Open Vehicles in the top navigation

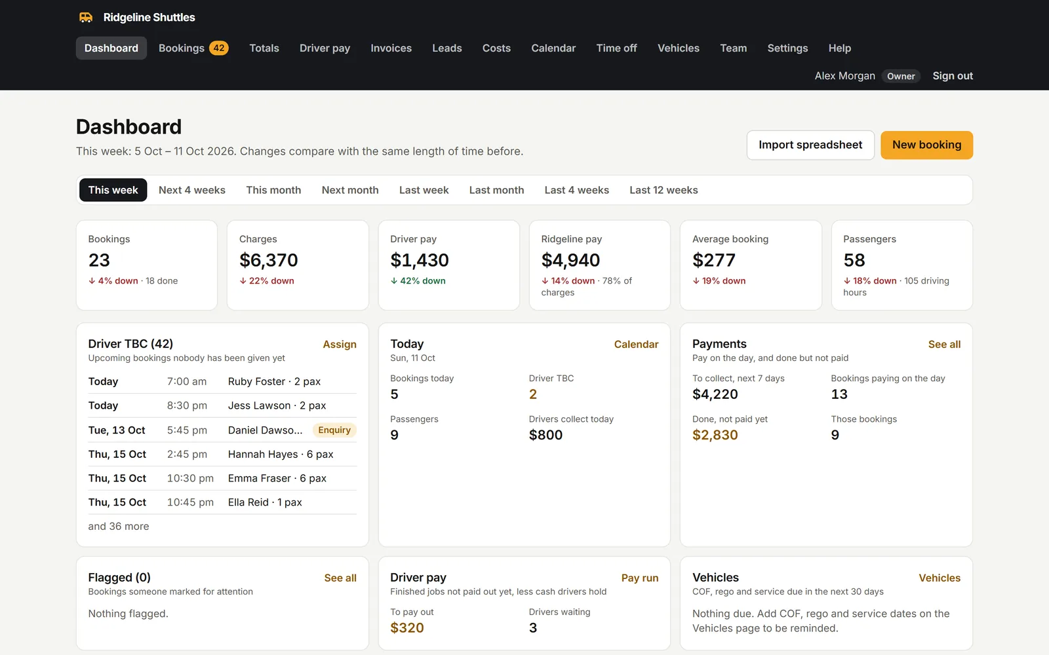pyautogui.click(x=679, y=48)
